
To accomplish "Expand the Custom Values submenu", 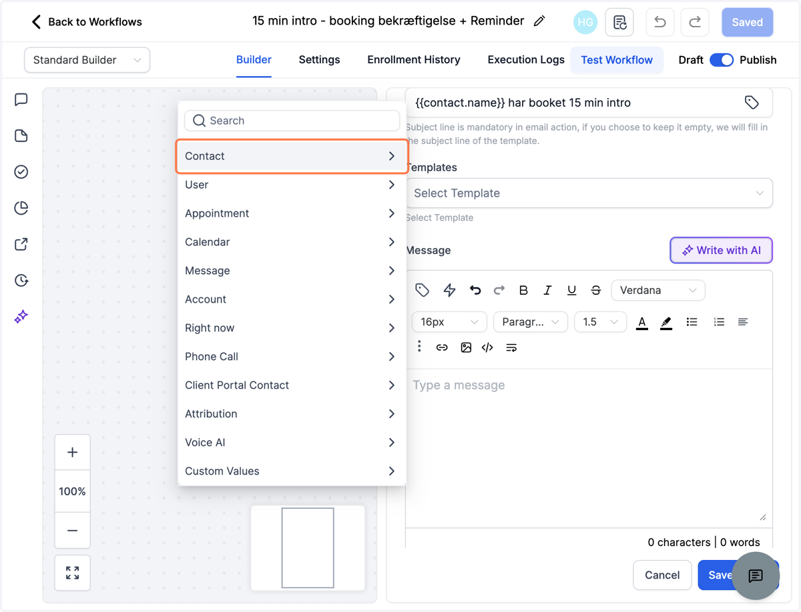I will (292, 471).
